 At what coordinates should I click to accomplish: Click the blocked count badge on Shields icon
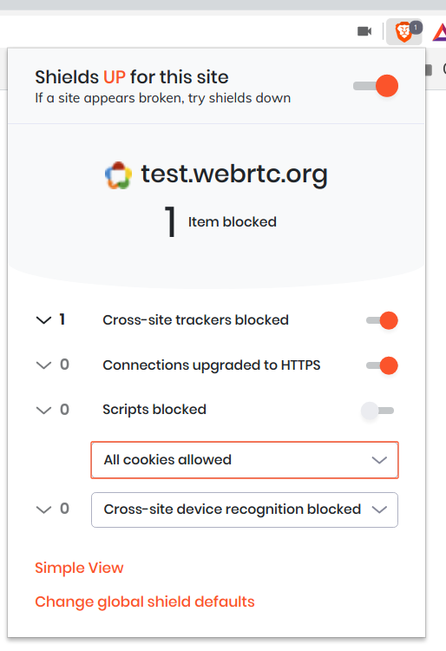(x=416, y=28)
